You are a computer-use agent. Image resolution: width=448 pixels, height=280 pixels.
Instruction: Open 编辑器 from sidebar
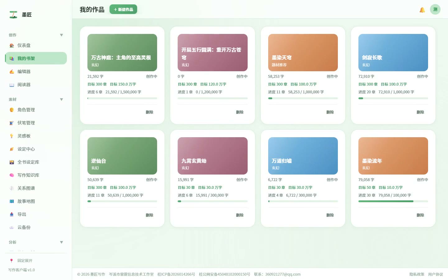click(x=36, y=72)
